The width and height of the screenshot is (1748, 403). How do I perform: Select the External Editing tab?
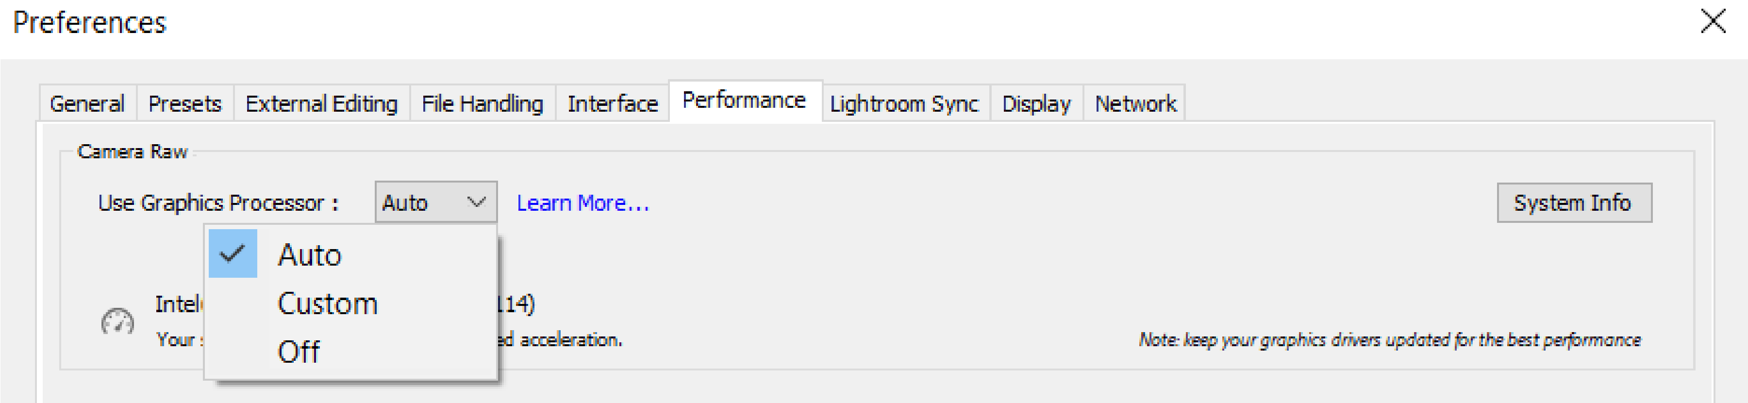click(321, 104)
